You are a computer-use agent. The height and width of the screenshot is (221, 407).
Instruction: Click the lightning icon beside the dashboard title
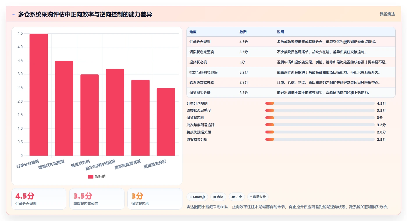[x=14, y=15]
